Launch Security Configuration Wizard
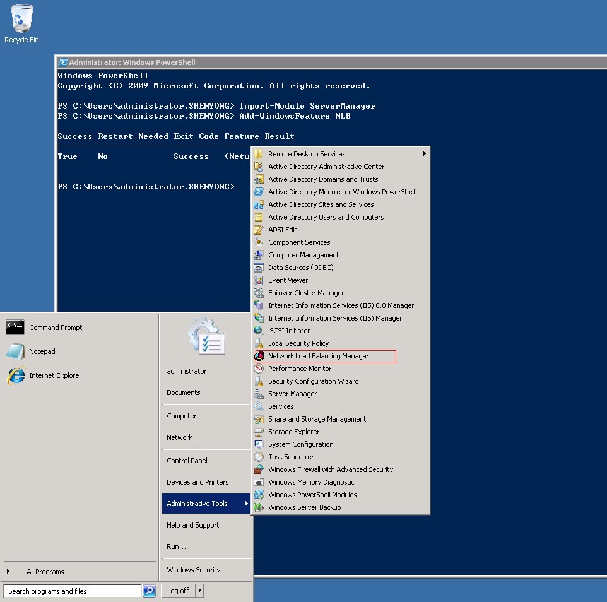The width and height of the screenshot is (607, 602). pos(313,381)
